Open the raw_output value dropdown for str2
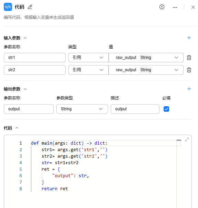This screenshot has width=198, height=208. [x=146, y=70]
